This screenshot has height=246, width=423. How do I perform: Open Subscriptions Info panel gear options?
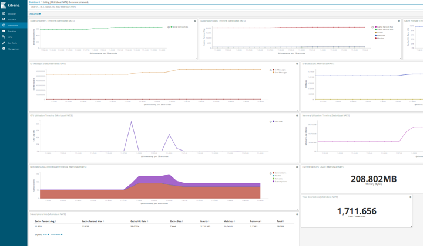[x=297, y=214]
